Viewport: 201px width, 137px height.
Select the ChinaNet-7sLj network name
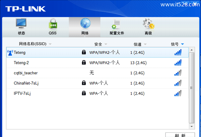point(26,83)
